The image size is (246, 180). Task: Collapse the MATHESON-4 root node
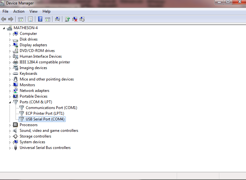click(x=4, y=28)
